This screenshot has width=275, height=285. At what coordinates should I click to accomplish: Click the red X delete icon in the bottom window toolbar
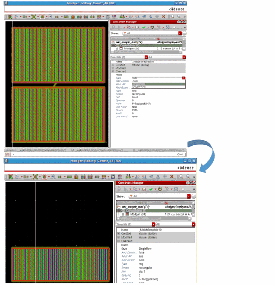click(172, 177)
